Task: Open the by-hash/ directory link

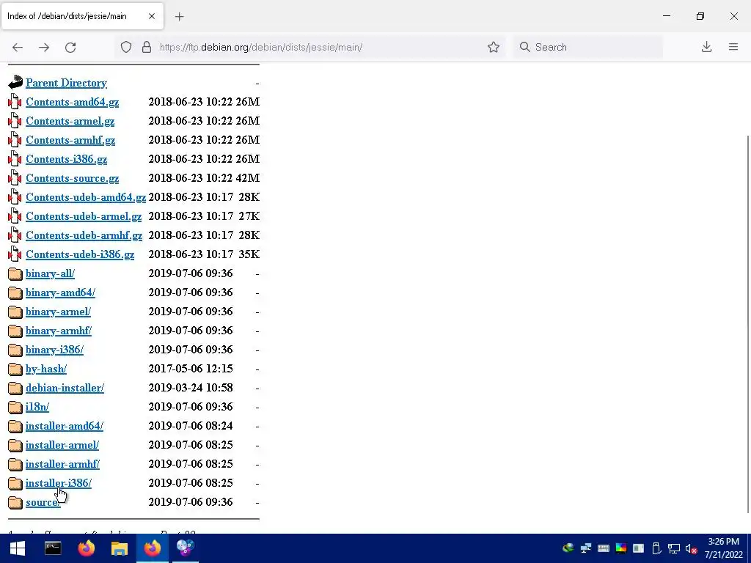Action: coord(46,369)
